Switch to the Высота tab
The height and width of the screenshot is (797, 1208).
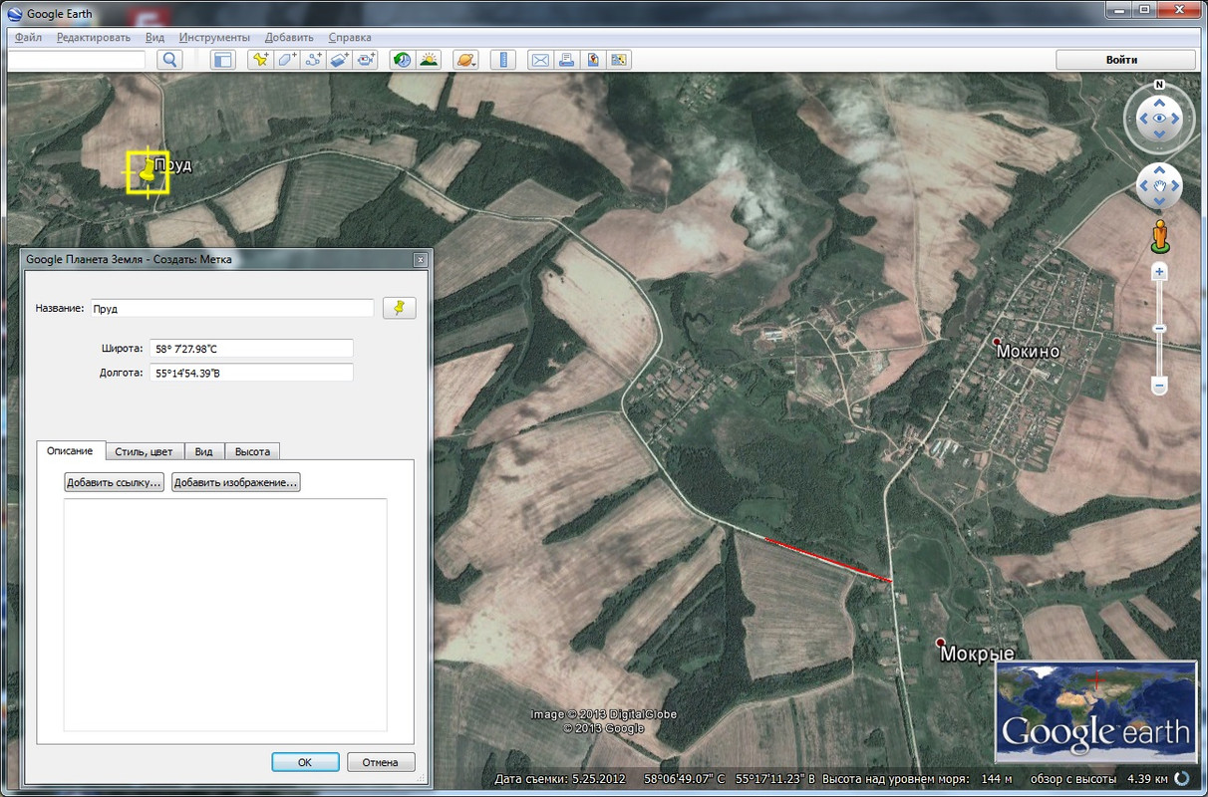(x=252, y=451)
